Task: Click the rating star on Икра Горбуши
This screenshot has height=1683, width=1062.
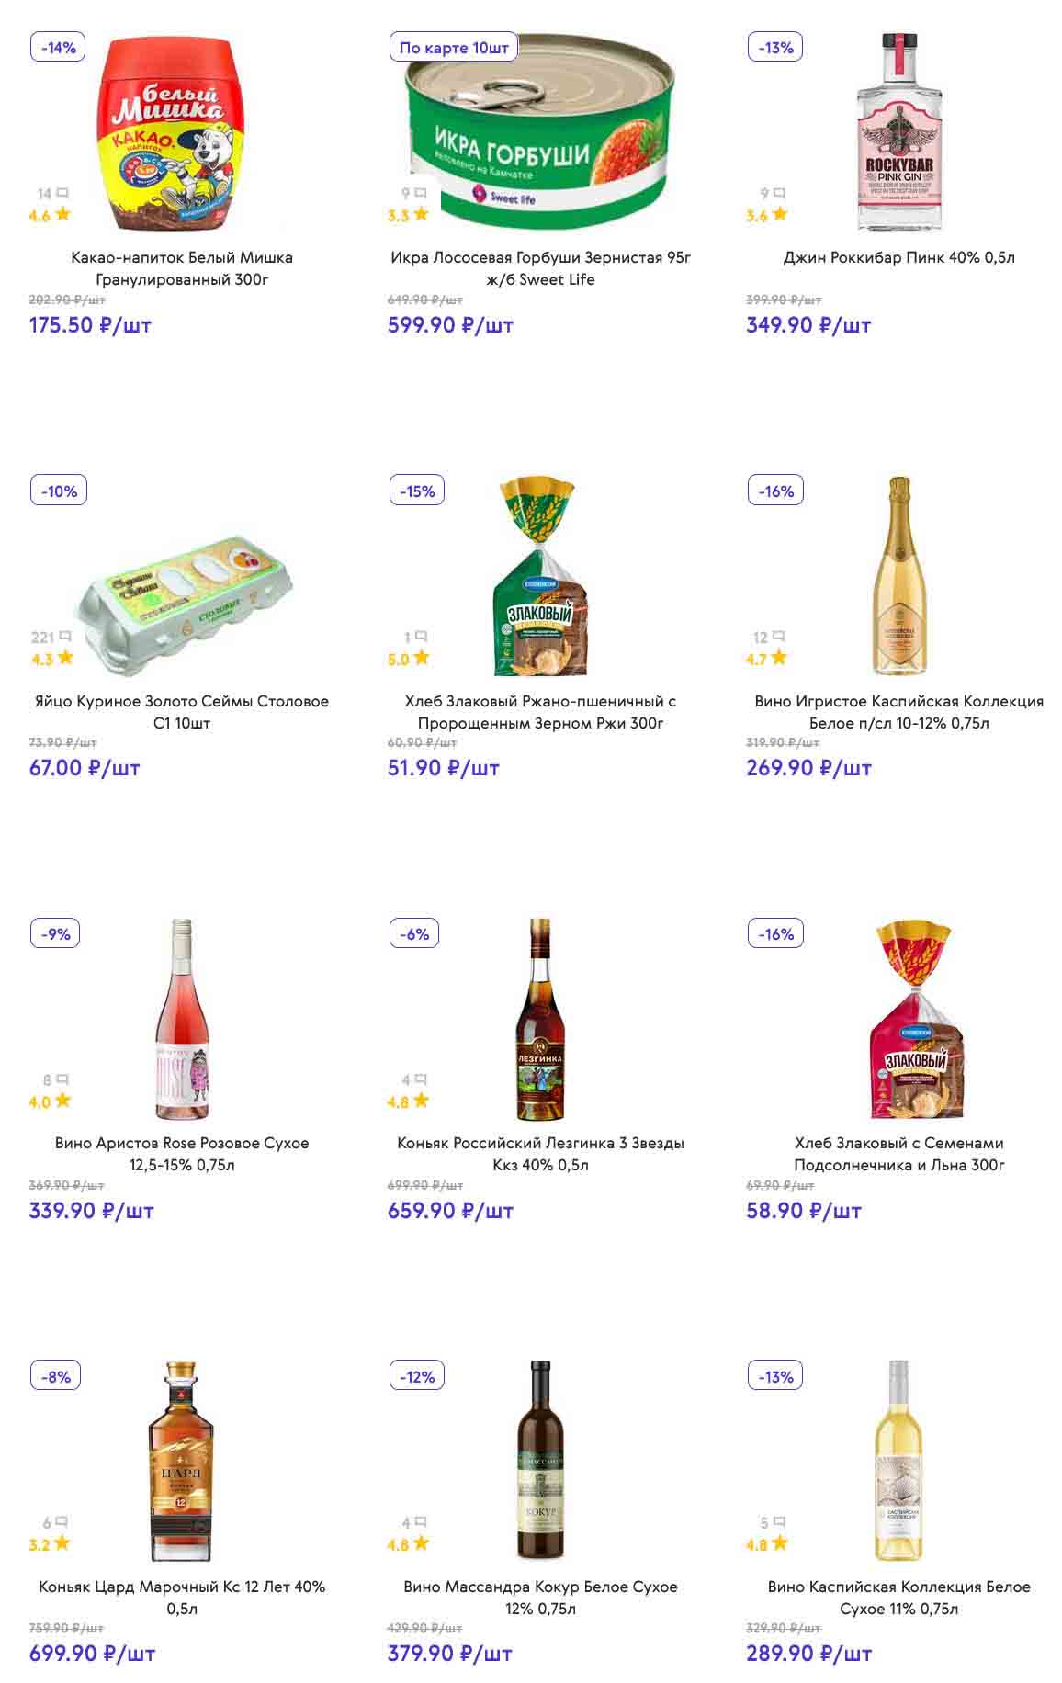Action: 421,215
